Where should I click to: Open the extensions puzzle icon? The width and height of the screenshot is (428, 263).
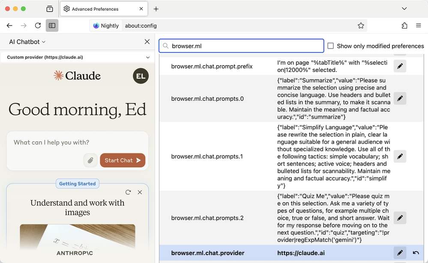[x=404, y=26]
